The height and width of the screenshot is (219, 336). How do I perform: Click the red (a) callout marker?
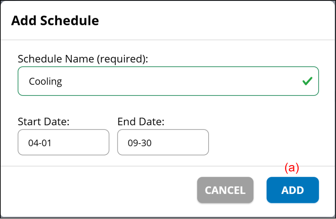click(292, 168)
